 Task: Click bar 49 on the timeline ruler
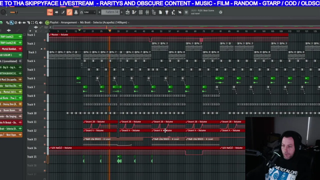pos(152,31)
